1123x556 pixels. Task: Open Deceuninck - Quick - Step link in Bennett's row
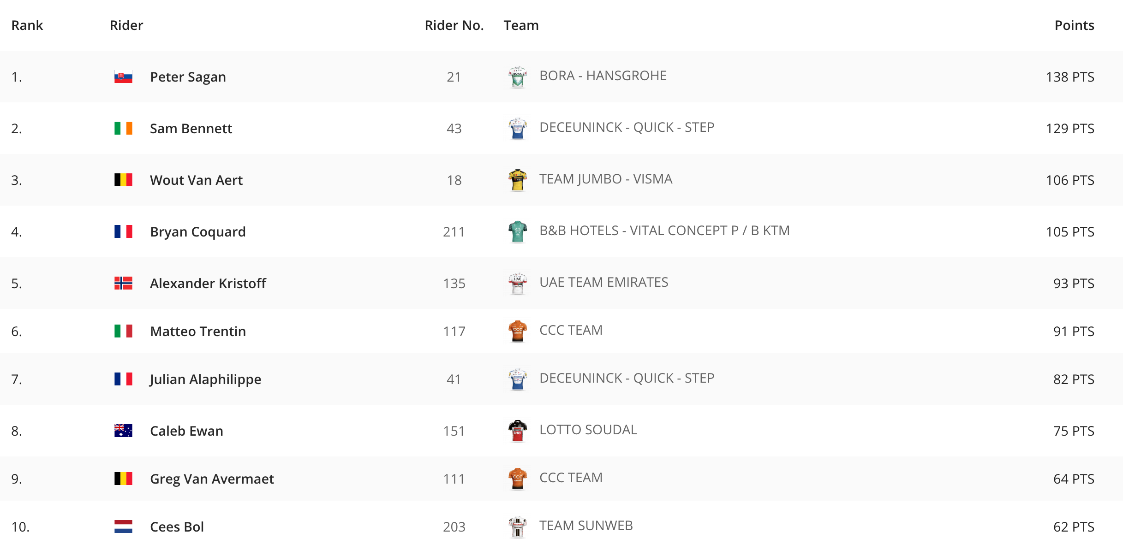(x=627, y=127)
